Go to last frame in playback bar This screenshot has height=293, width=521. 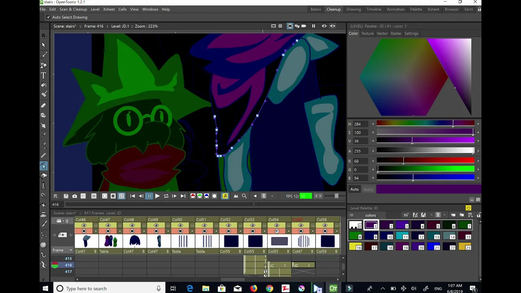pos(183,196)
